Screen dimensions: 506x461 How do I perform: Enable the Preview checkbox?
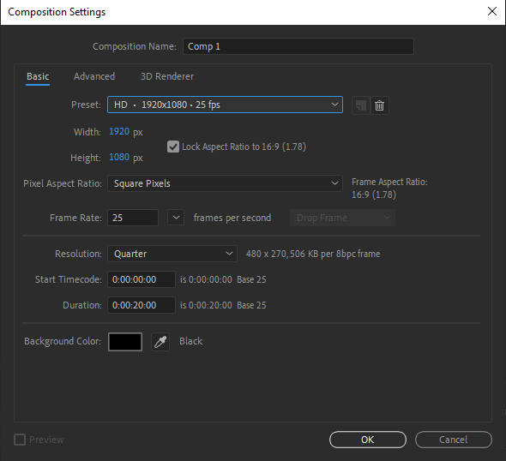coord(20,440)
